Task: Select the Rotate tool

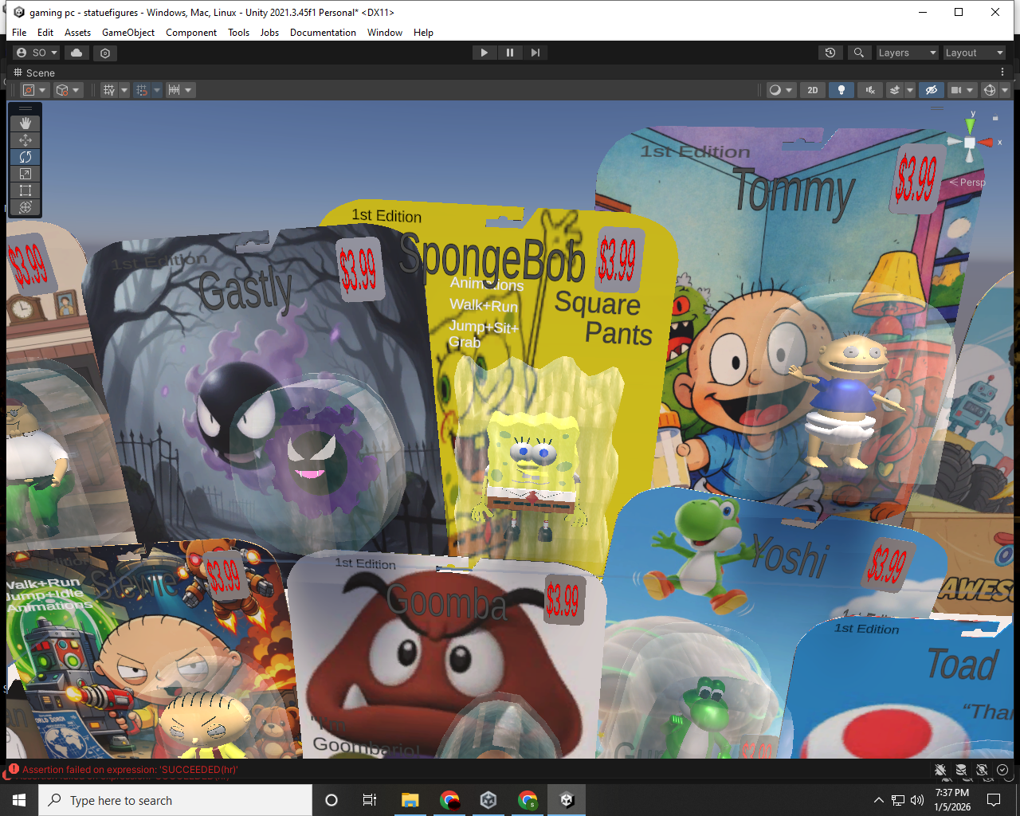Action: coord(25,157)
